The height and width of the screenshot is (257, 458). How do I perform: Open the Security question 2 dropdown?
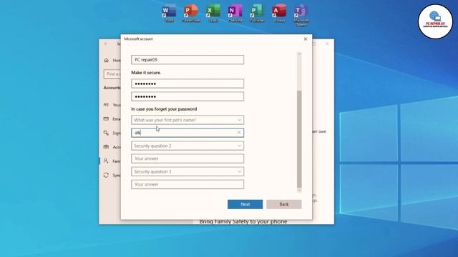click(x=187, y=146)
